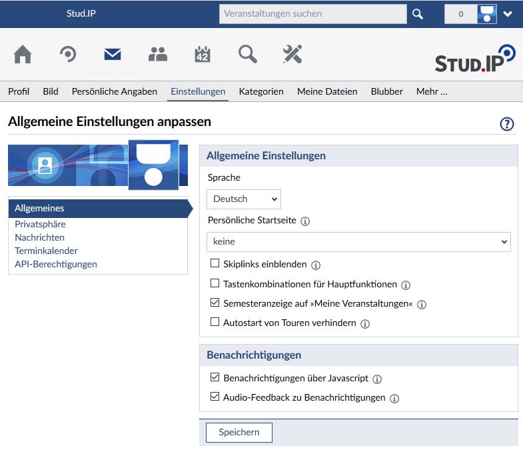
Task: Open the Messages envelope icon
Action: click(113, 55)
